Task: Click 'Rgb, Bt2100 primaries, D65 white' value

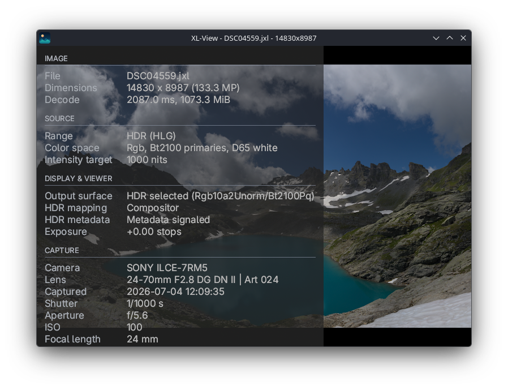Action: pyautogui.click(x=202, y=148)
